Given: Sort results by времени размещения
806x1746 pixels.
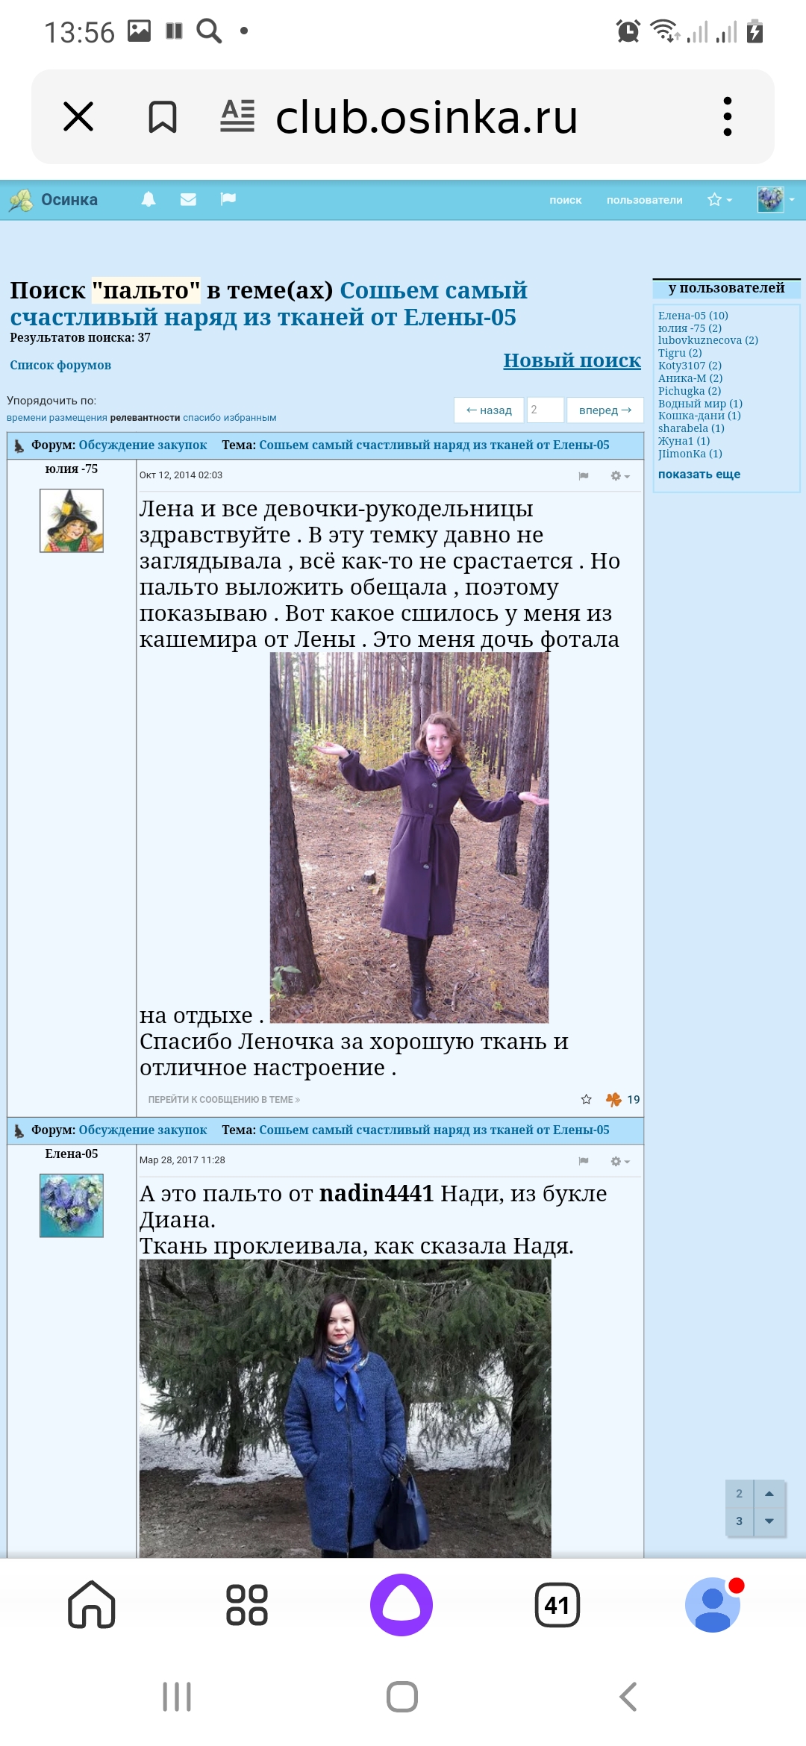Looking at the screenshot, I should (x=57, y=418).
